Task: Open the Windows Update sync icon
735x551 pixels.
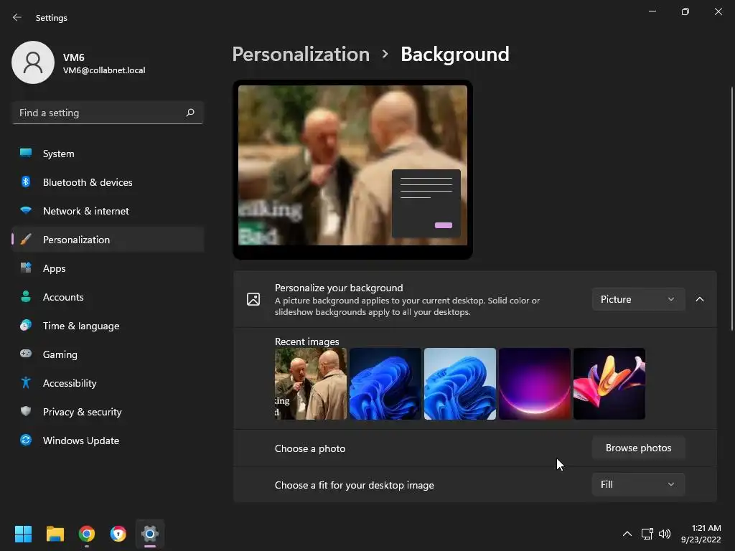Action: (x=26, y=440)
